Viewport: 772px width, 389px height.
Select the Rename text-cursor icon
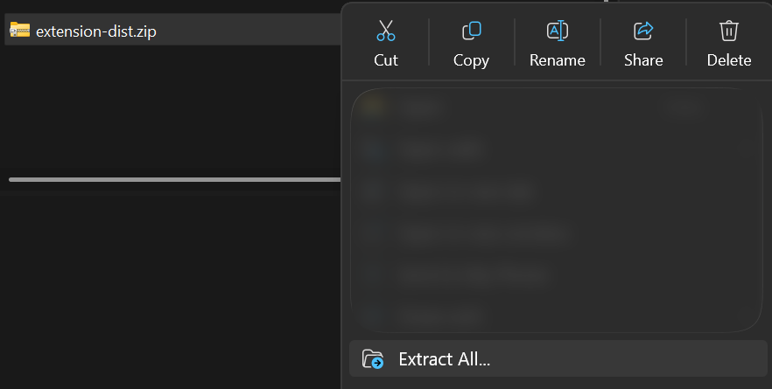tap(558, 31)
